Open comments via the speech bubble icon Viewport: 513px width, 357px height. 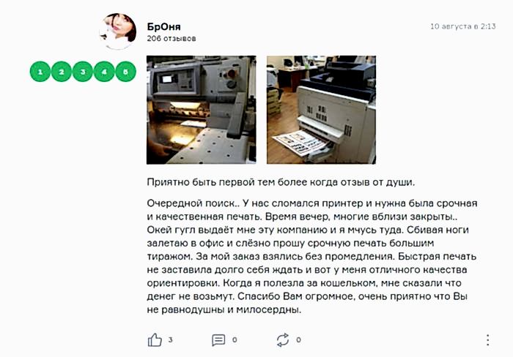click(x=218, y=339)
